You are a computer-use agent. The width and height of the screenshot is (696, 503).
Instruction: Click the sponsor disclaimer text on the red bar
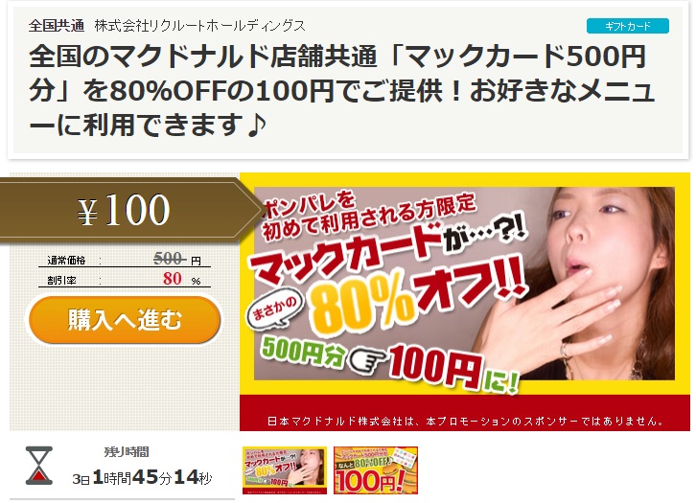(x=465, y=421)
